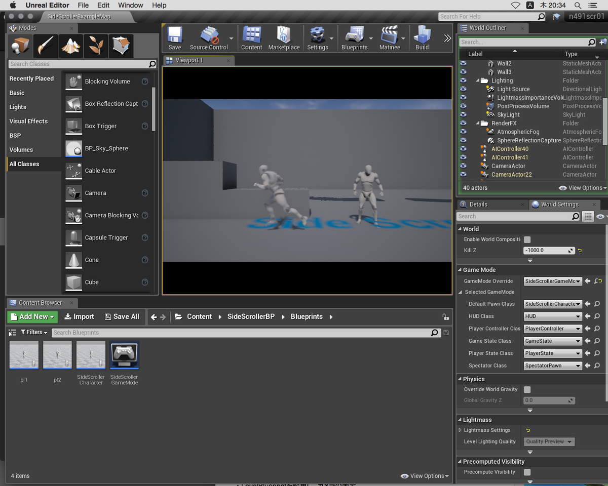This screenshot has width=608, height=486.
Task: Click the Content Browser lock icon
Action: (445, 317)
